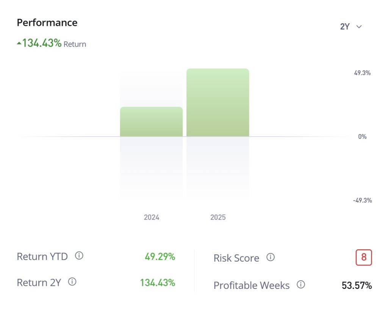Click green up-arrow beside 134.43% Return
388x309 pixels.
coord(19,44)
